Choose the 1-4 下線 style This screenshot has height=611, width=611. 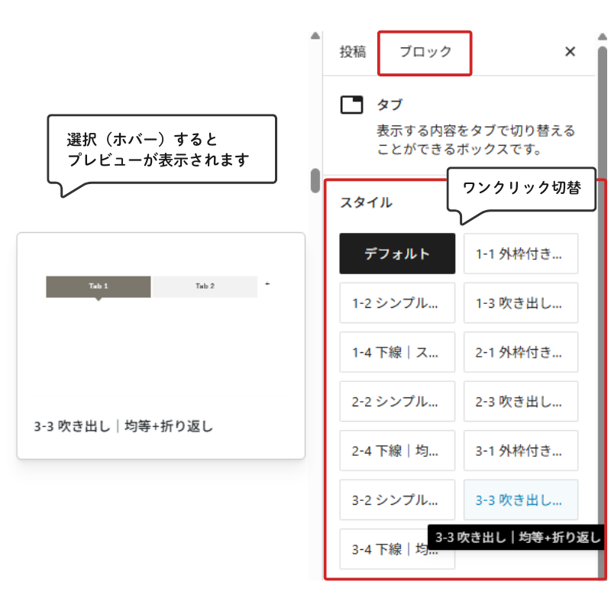click(x=397, y=352)
